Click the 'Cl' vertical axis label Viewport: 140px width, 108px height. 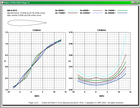pyautogui.click(x=5, y=61)
